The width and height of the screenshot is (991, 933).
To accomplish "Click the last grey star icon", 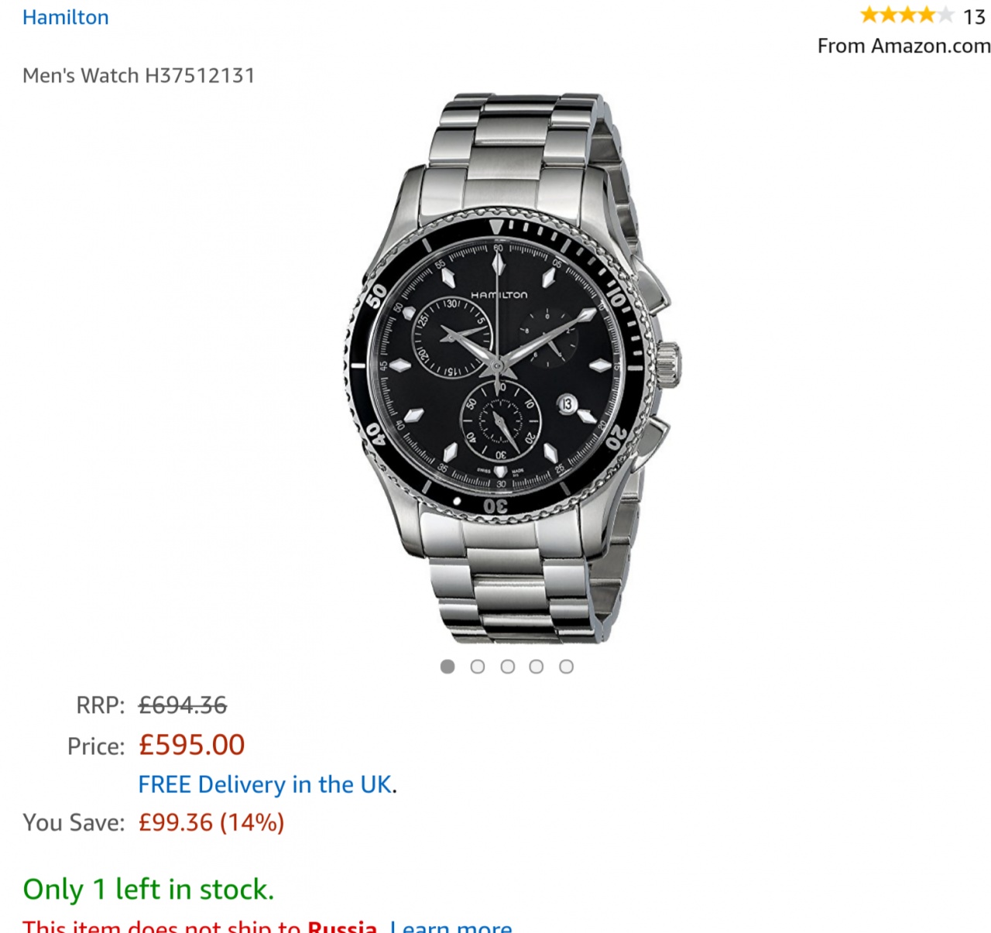I will pyautogui.click(x=945, y=15).
